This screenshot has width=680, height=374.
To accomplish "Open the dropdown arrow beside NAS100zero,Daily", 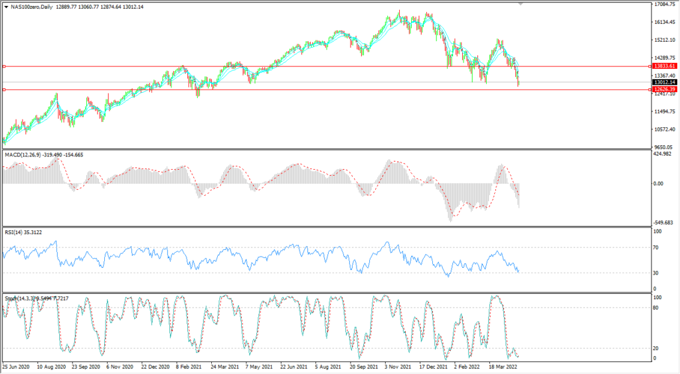I will click(x=6, y=6).
